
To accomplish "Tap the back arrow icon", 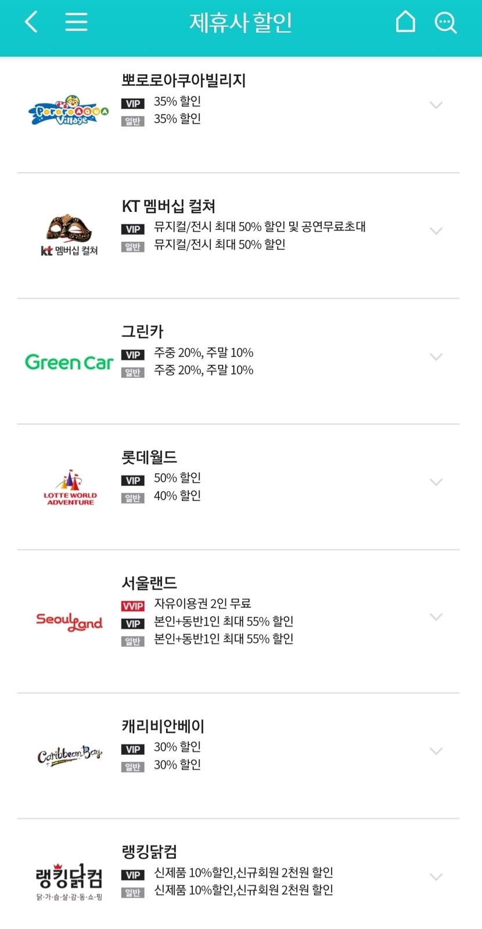I will pyautogui.click(x=31, y=23).
